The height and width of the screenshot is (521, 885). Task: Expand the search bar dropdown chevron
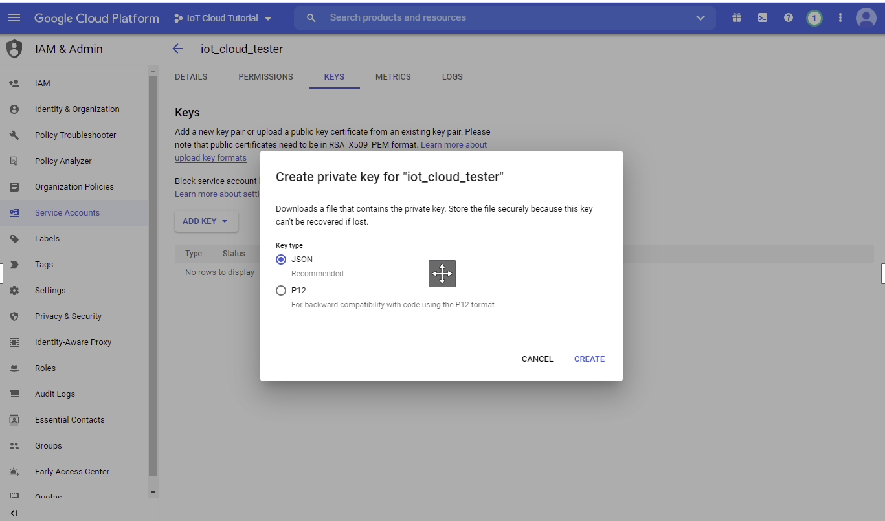coord(700,18)
